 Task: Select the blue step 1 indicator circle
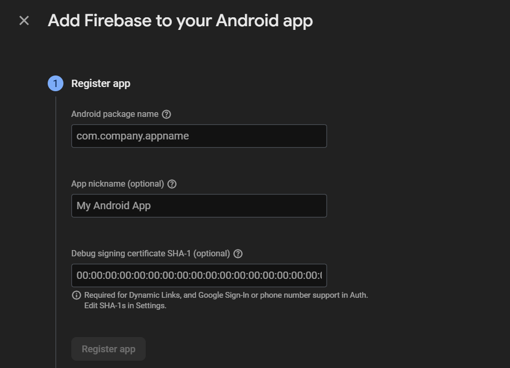tap(55, 83)
